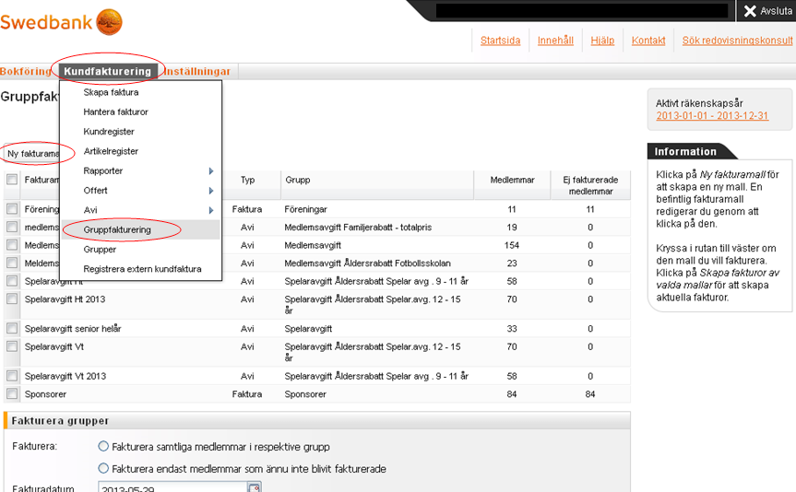Click the Ej fakturerade medlemmar column header
The image size is (796, 492).
coord(590,185)
